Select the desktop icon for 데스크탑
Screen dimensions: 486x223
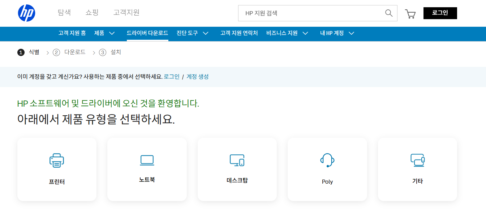point(237,160)
